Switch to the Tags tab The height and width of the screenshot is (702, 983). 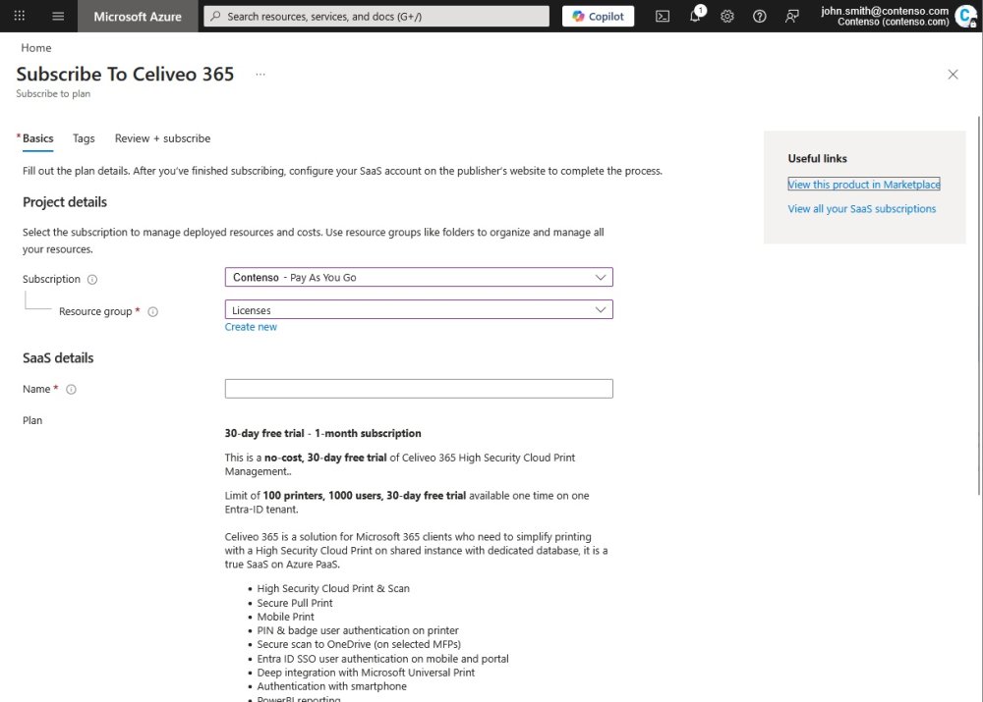[84, 138]
